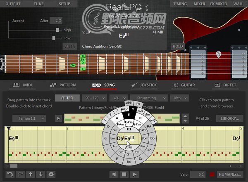Click the /bass segment in chord wheel
Image resolution: width=248 pixels, height=182 pixels.
coord(129,147)
